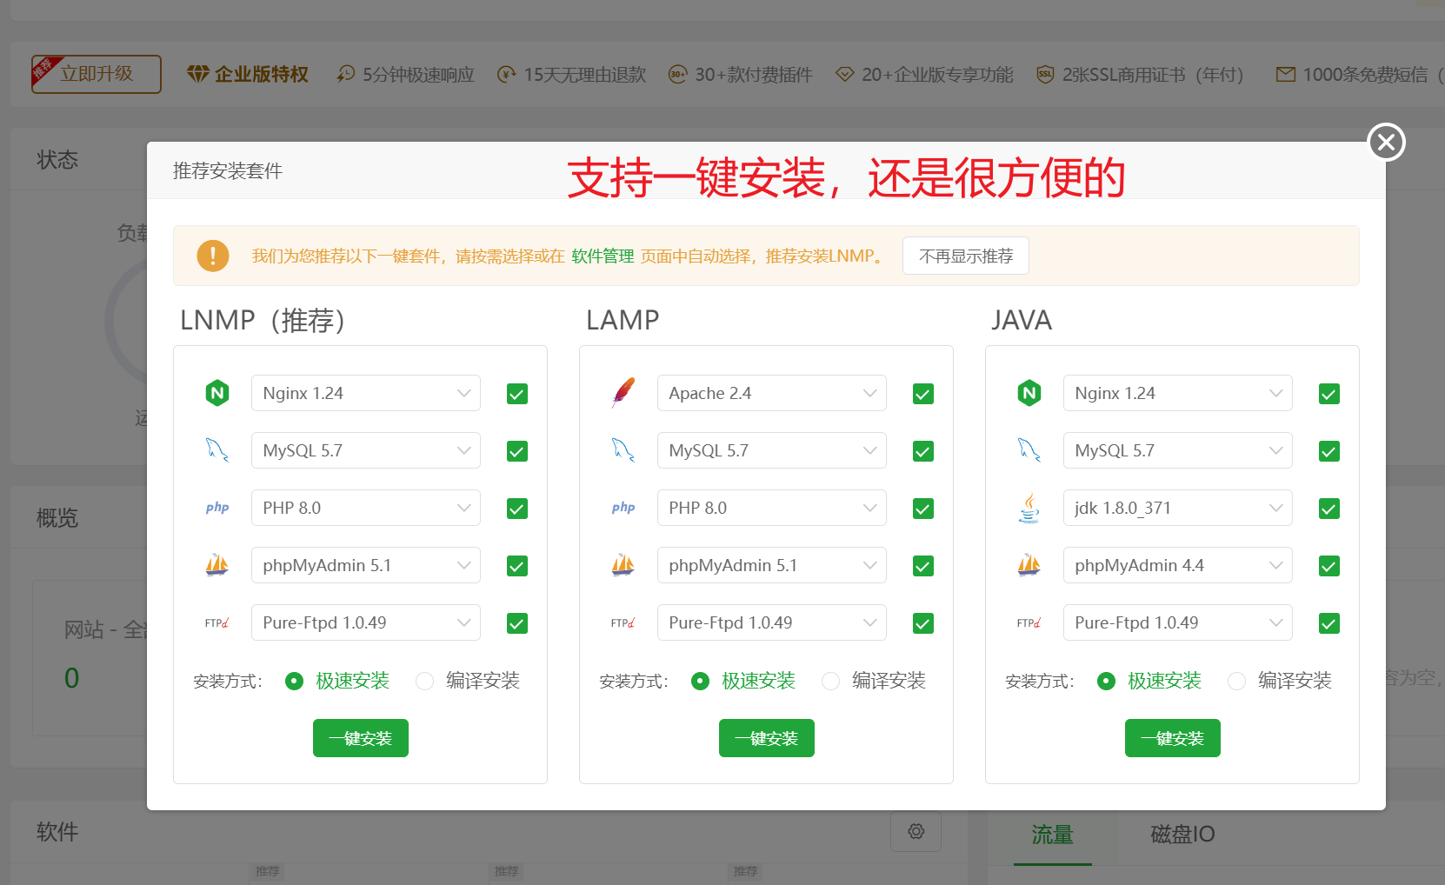This screenshot has width=1445, height=885.
Task: Open the 软件管理 link
Action: click(603, 256)
